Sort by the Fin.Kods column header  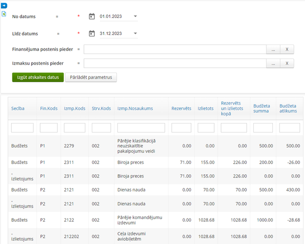pos(49,108)
